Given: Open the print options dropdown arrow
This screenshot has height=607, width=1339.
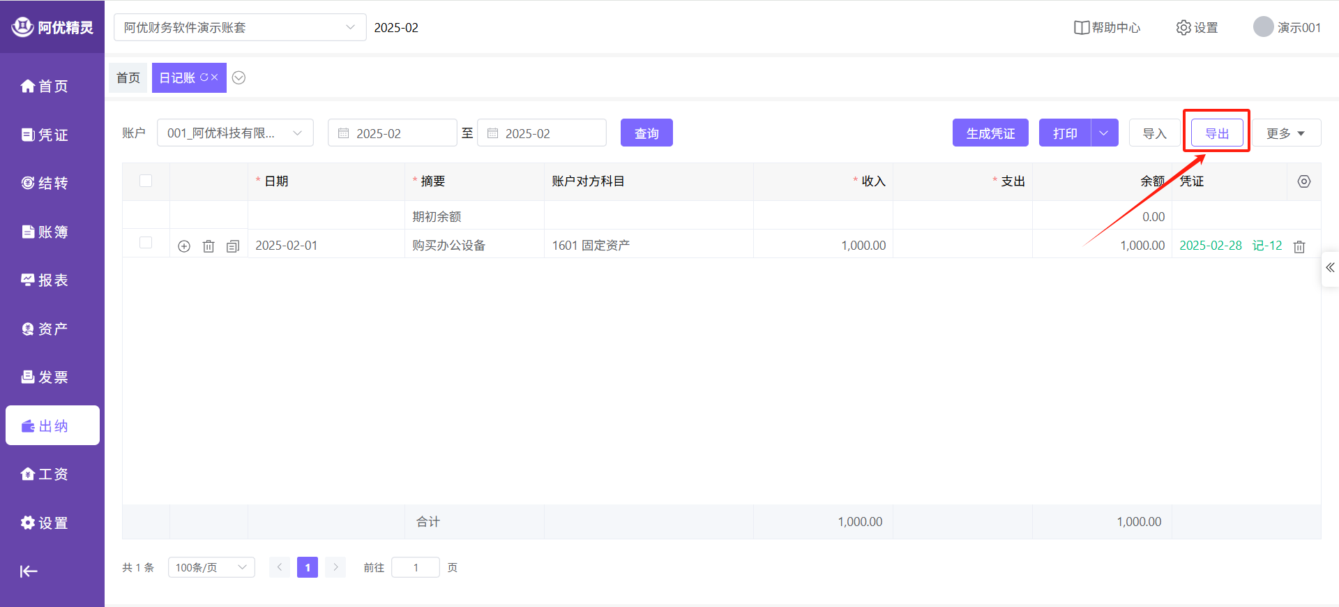Looking at the screenshot, I should (1104, 133).
